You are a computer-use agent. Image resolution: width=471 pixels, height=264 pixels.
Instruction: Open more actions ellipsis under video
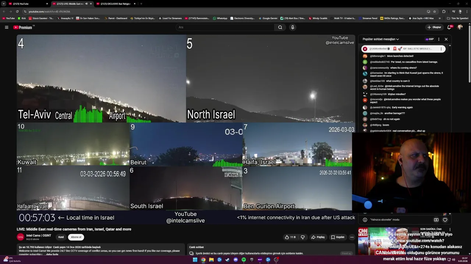352,237
